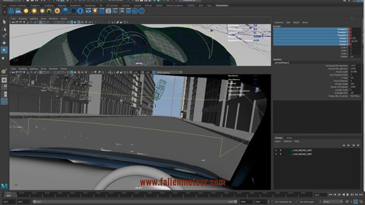Click the Visibility attribute value field
This screenshot has height=205, width=365.
point(355,56)
